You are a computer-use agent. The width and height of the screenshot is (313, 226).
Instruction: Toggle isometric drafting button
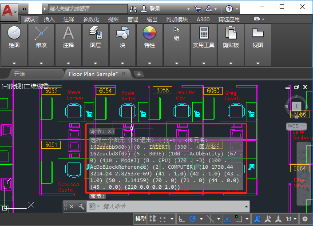coord(210,219)
